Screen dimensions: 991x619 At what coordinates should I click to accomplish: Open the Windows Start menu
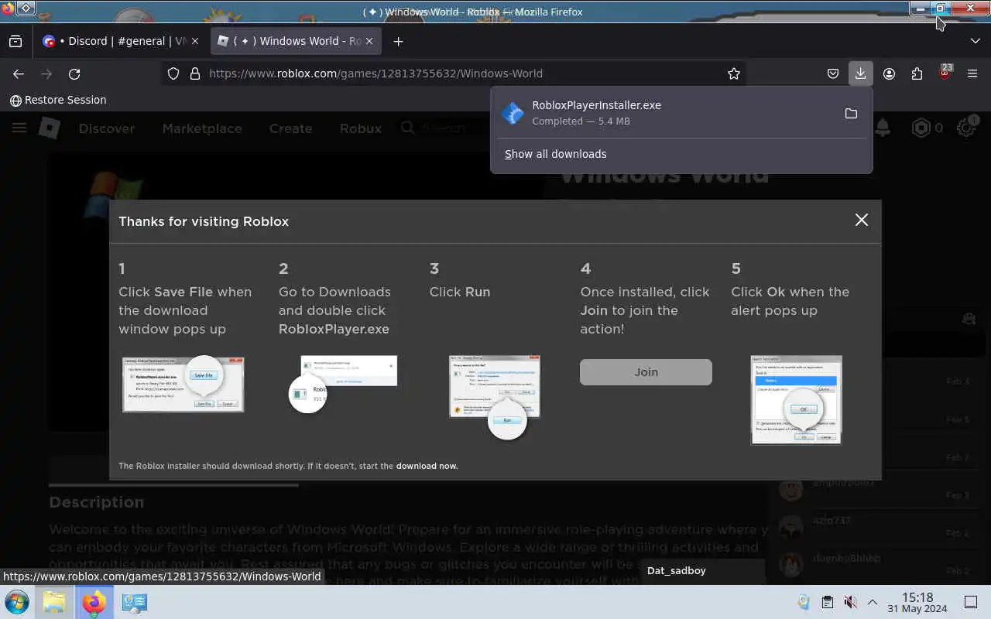[x=16, y=602]
